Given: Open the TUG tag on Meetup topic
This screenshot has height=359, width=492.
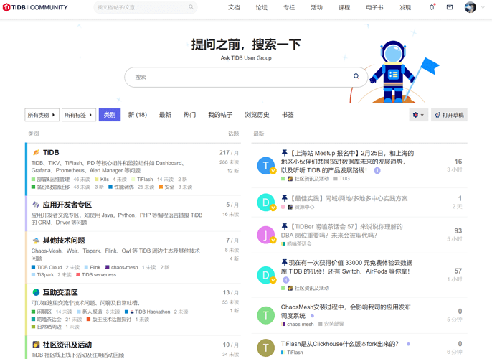Looking at the screenshot, I should click(x=344, y=179).
